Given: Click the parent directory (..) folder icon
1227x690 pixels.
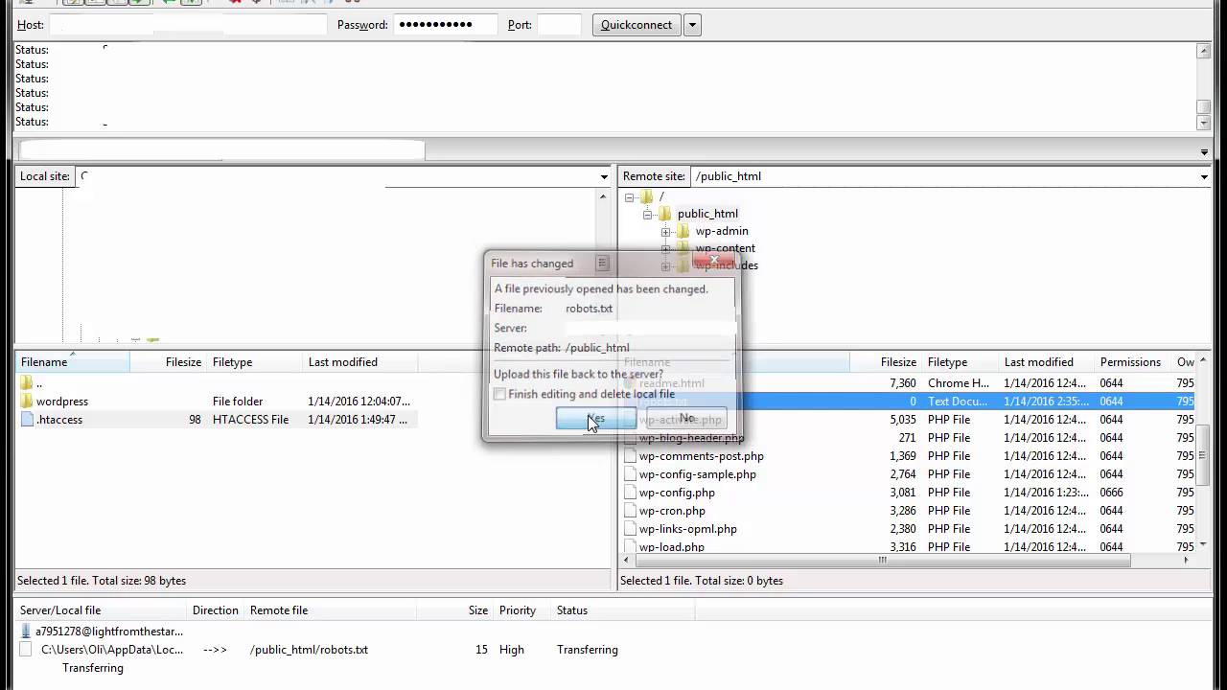Looking at the screenshot, I should click(x=27, y=383).
